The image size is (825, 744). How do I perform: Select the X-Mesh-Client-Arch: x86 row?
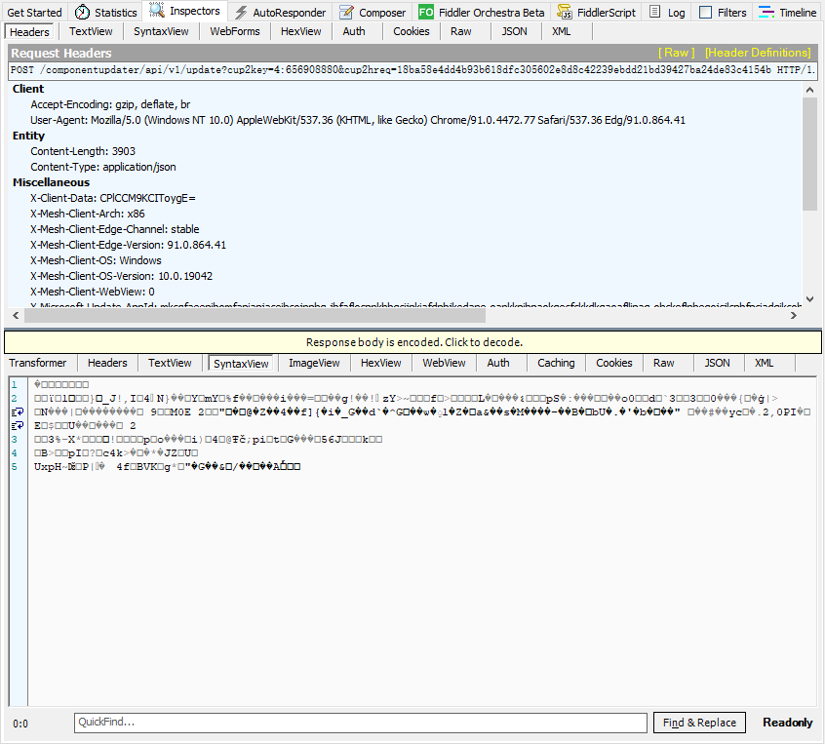pos(88,215)
